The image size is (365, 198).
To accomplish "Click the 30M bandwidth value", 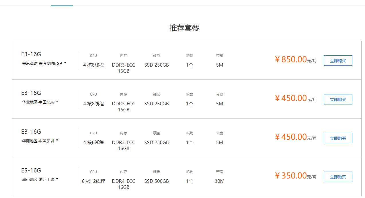I will point(220,181).
